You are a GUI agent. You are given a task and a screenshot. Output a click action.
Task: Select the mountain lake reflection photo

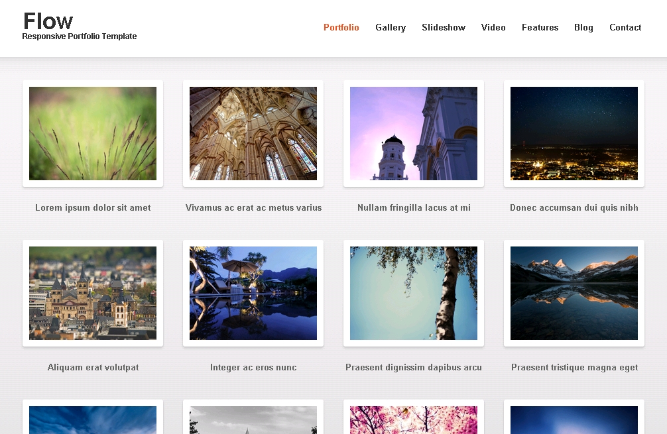(574, 293)
